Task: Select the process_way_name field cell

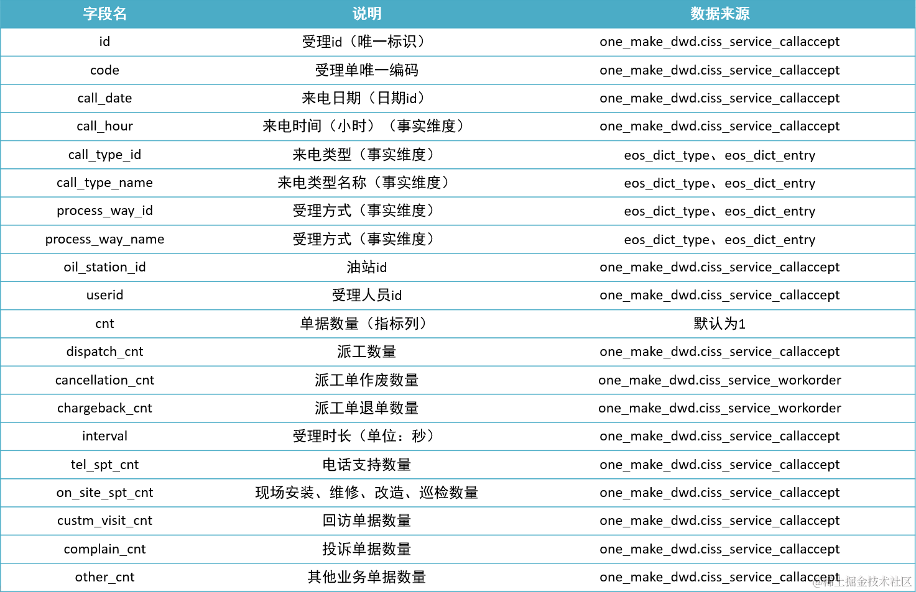Action: pyautogui.click(x=104, y=239)
